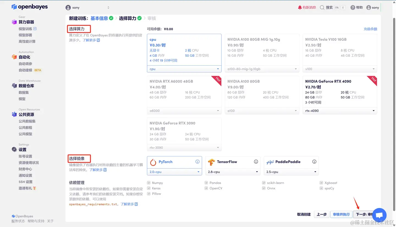This screenshot has height=227, width=396.
Task: Click the gift icon beside 邀请有礼
Action: pos(34,188)
